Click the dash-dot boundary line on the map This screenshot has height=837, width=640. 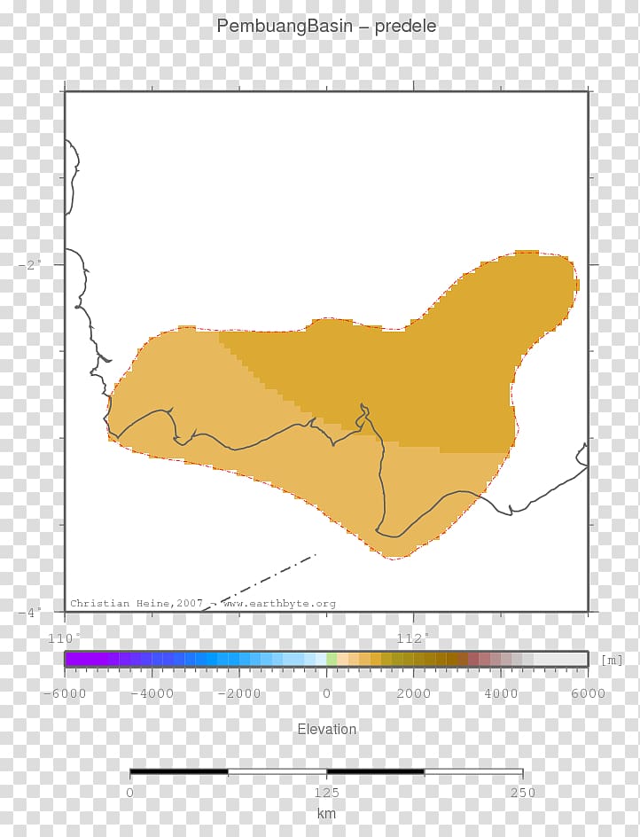tap(259, 583)
